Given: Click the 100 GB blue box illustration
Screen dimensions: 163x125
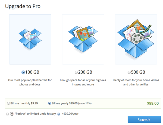Looking at the screenshot, I should (x=30, y=39).
